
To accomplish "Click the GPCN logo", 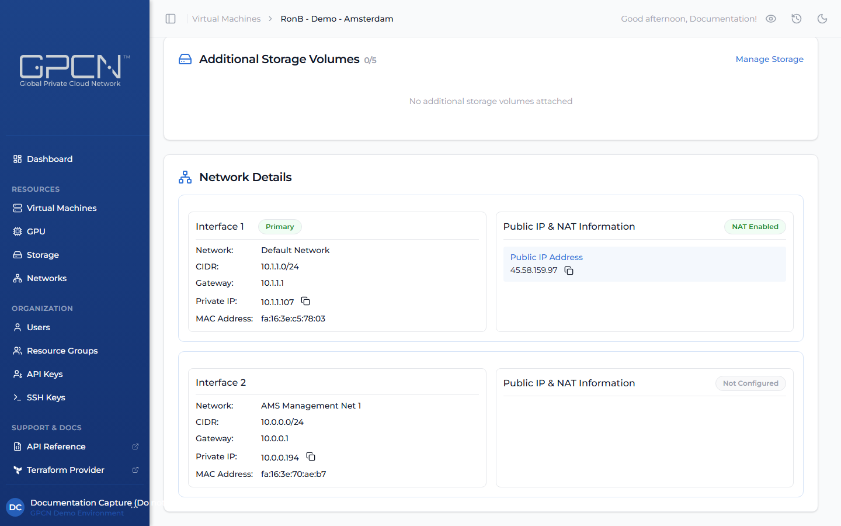I will click(74, 71).
